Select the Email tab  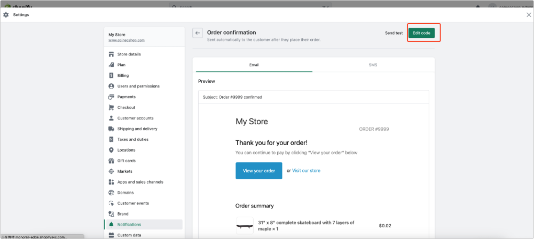254,65
